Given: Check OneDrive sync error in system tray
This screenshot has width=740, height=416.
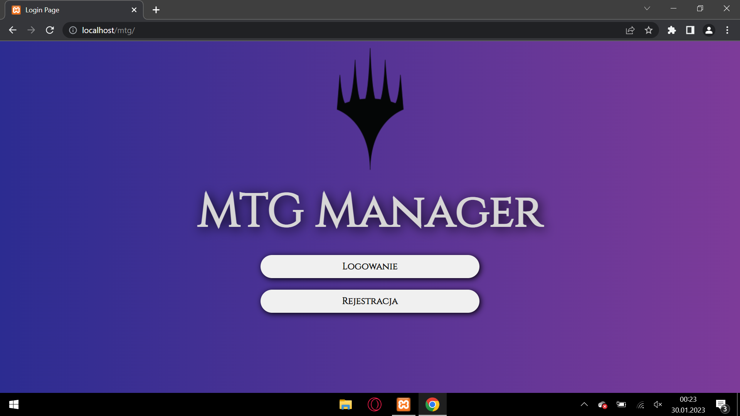Looking at the screenshot, I should 602,404.
